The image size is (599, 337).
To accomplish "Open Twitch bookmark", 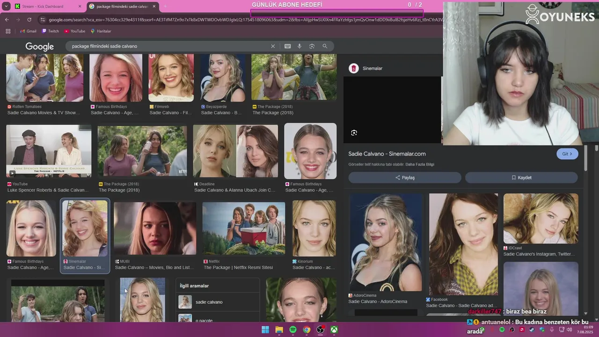I will [x=50, y=31].
